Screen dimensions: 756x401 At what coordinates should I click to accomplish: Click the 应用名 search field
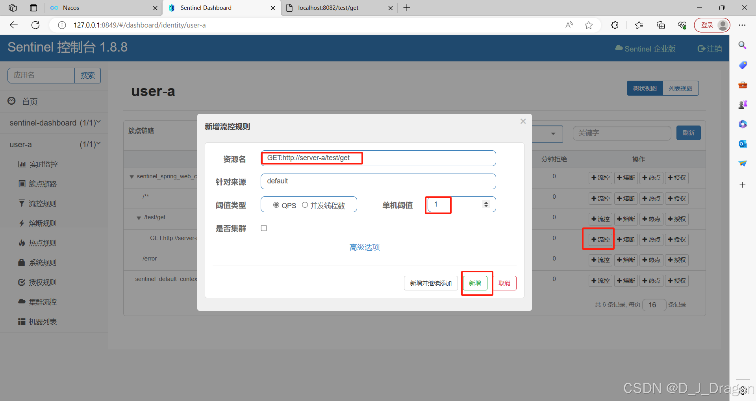coord(41,75)
